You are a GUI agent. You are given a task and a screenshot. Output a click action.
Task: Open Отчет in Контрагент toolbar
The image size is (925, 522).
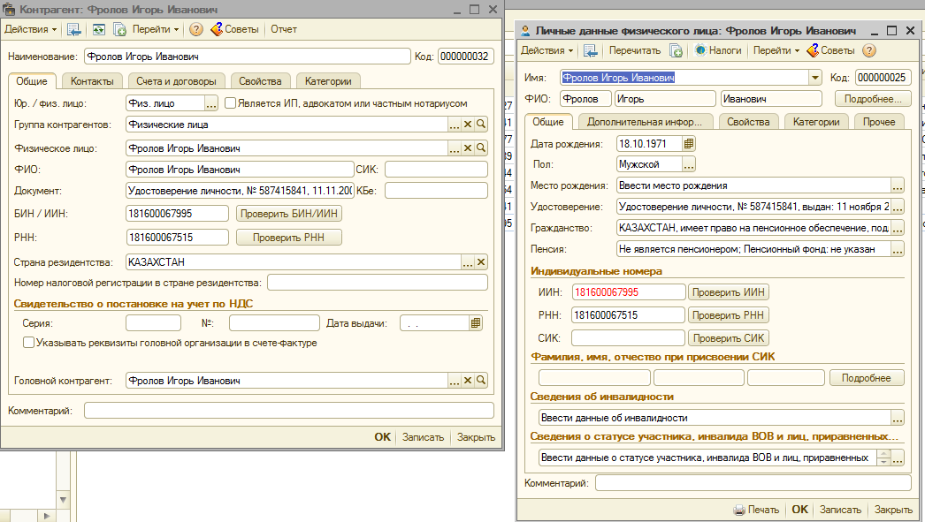coord(284,29)
